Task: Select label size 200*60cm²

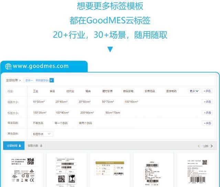Action: 87,113
